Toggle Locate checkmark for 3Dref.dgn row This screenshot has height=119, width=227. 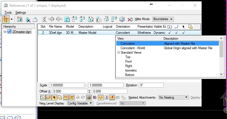click(183, 33)
